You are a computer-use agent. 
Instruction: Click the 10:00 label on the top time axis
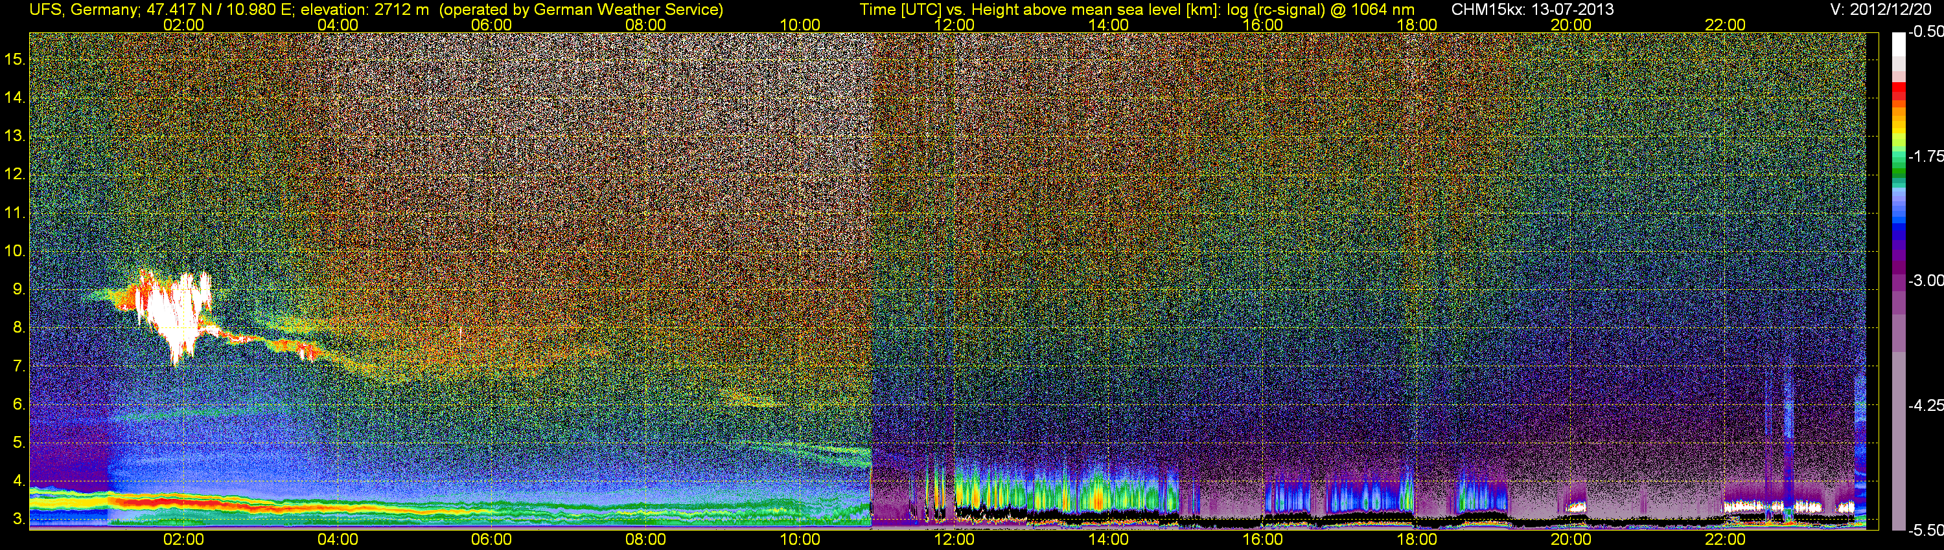(800, 25)
